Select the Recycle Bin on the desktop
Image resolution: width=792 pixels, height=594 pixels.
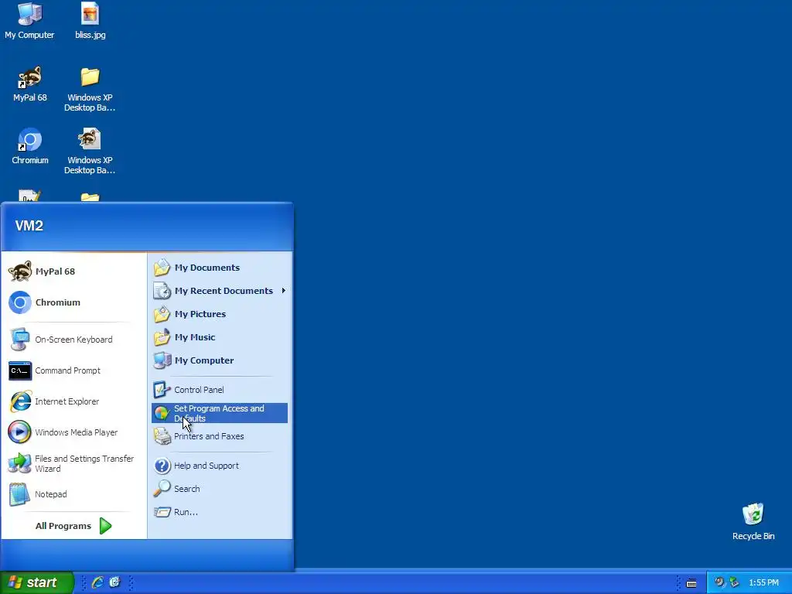(x=753, y=522)
